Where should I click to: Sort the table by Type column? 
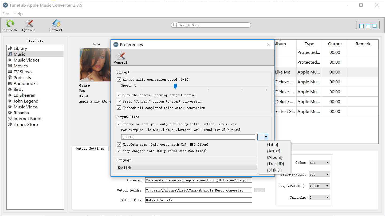(x=309, y=44)
